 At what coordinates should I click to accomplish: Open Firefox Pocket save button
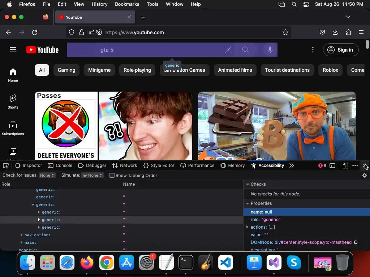tap(322, 32)
